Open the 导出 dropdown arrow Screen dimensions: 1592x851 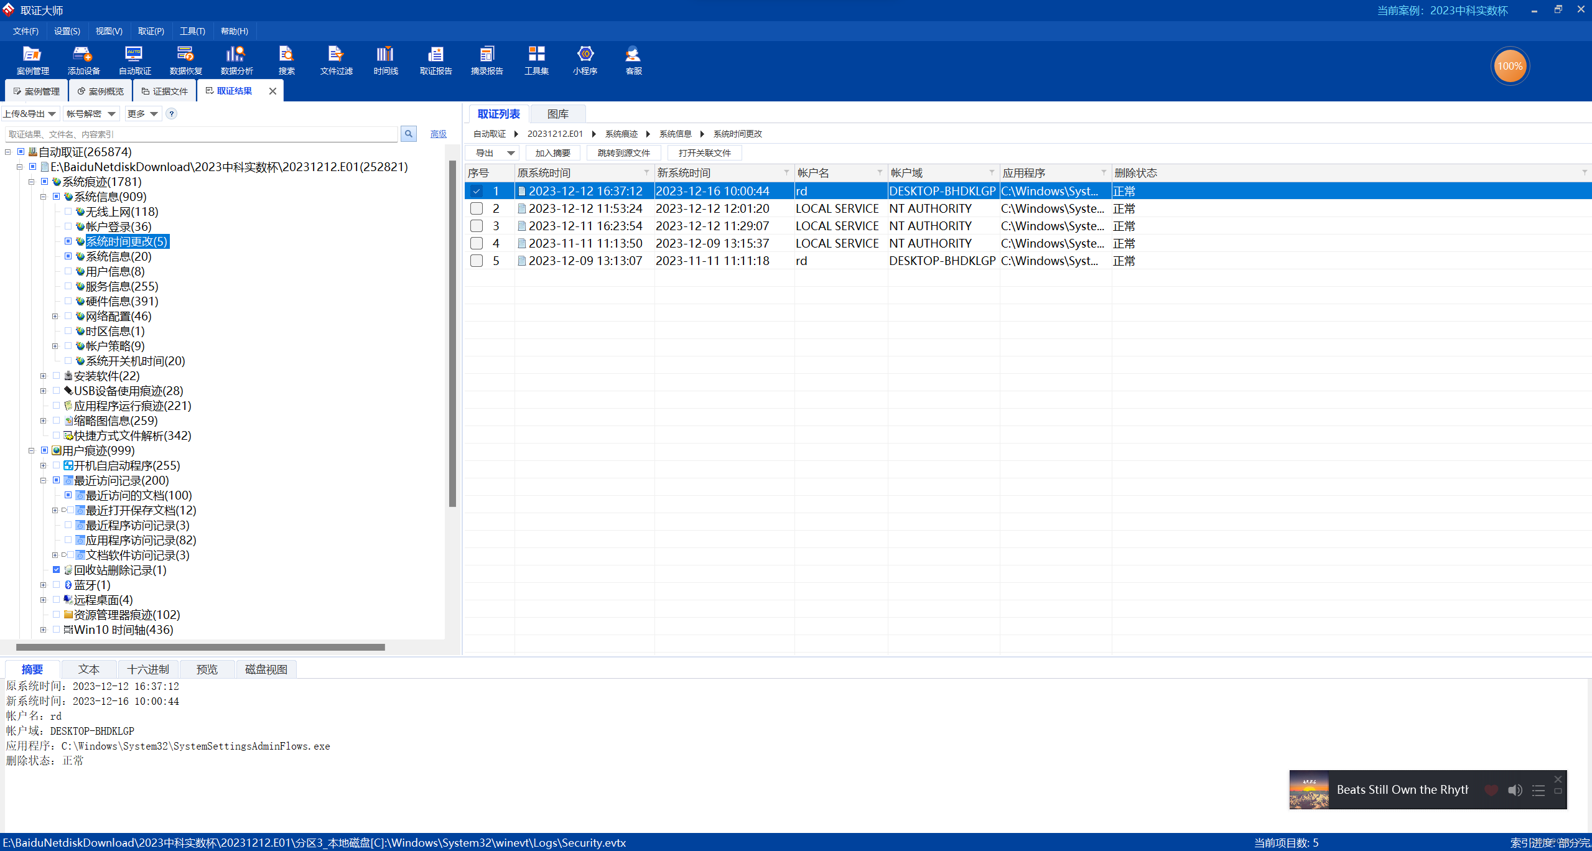click(511, 153)
